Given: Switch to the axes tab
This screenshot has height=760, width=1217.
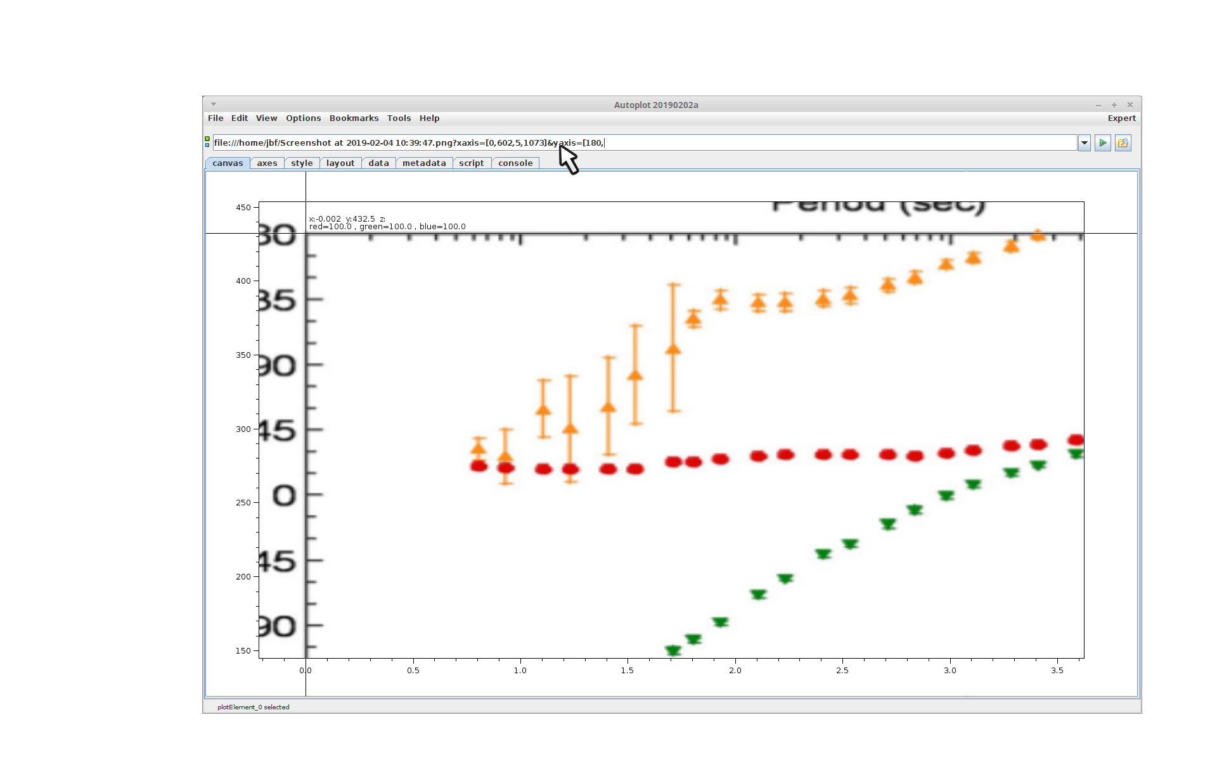Looking at the screenshot, I should [x=267, y=163].
